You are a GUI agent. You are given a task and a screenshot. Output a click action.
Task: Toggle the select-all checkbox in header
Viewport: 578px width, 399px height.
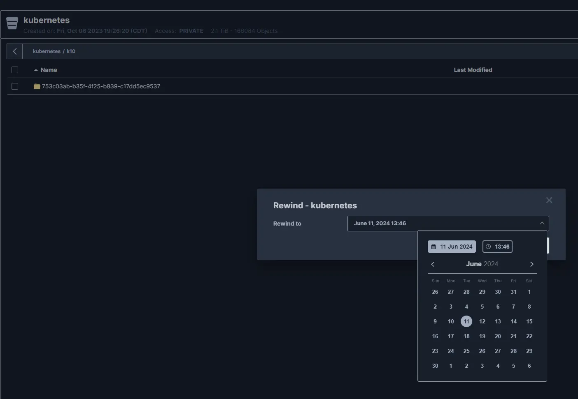pyautogui.click(x=15, y=70)
